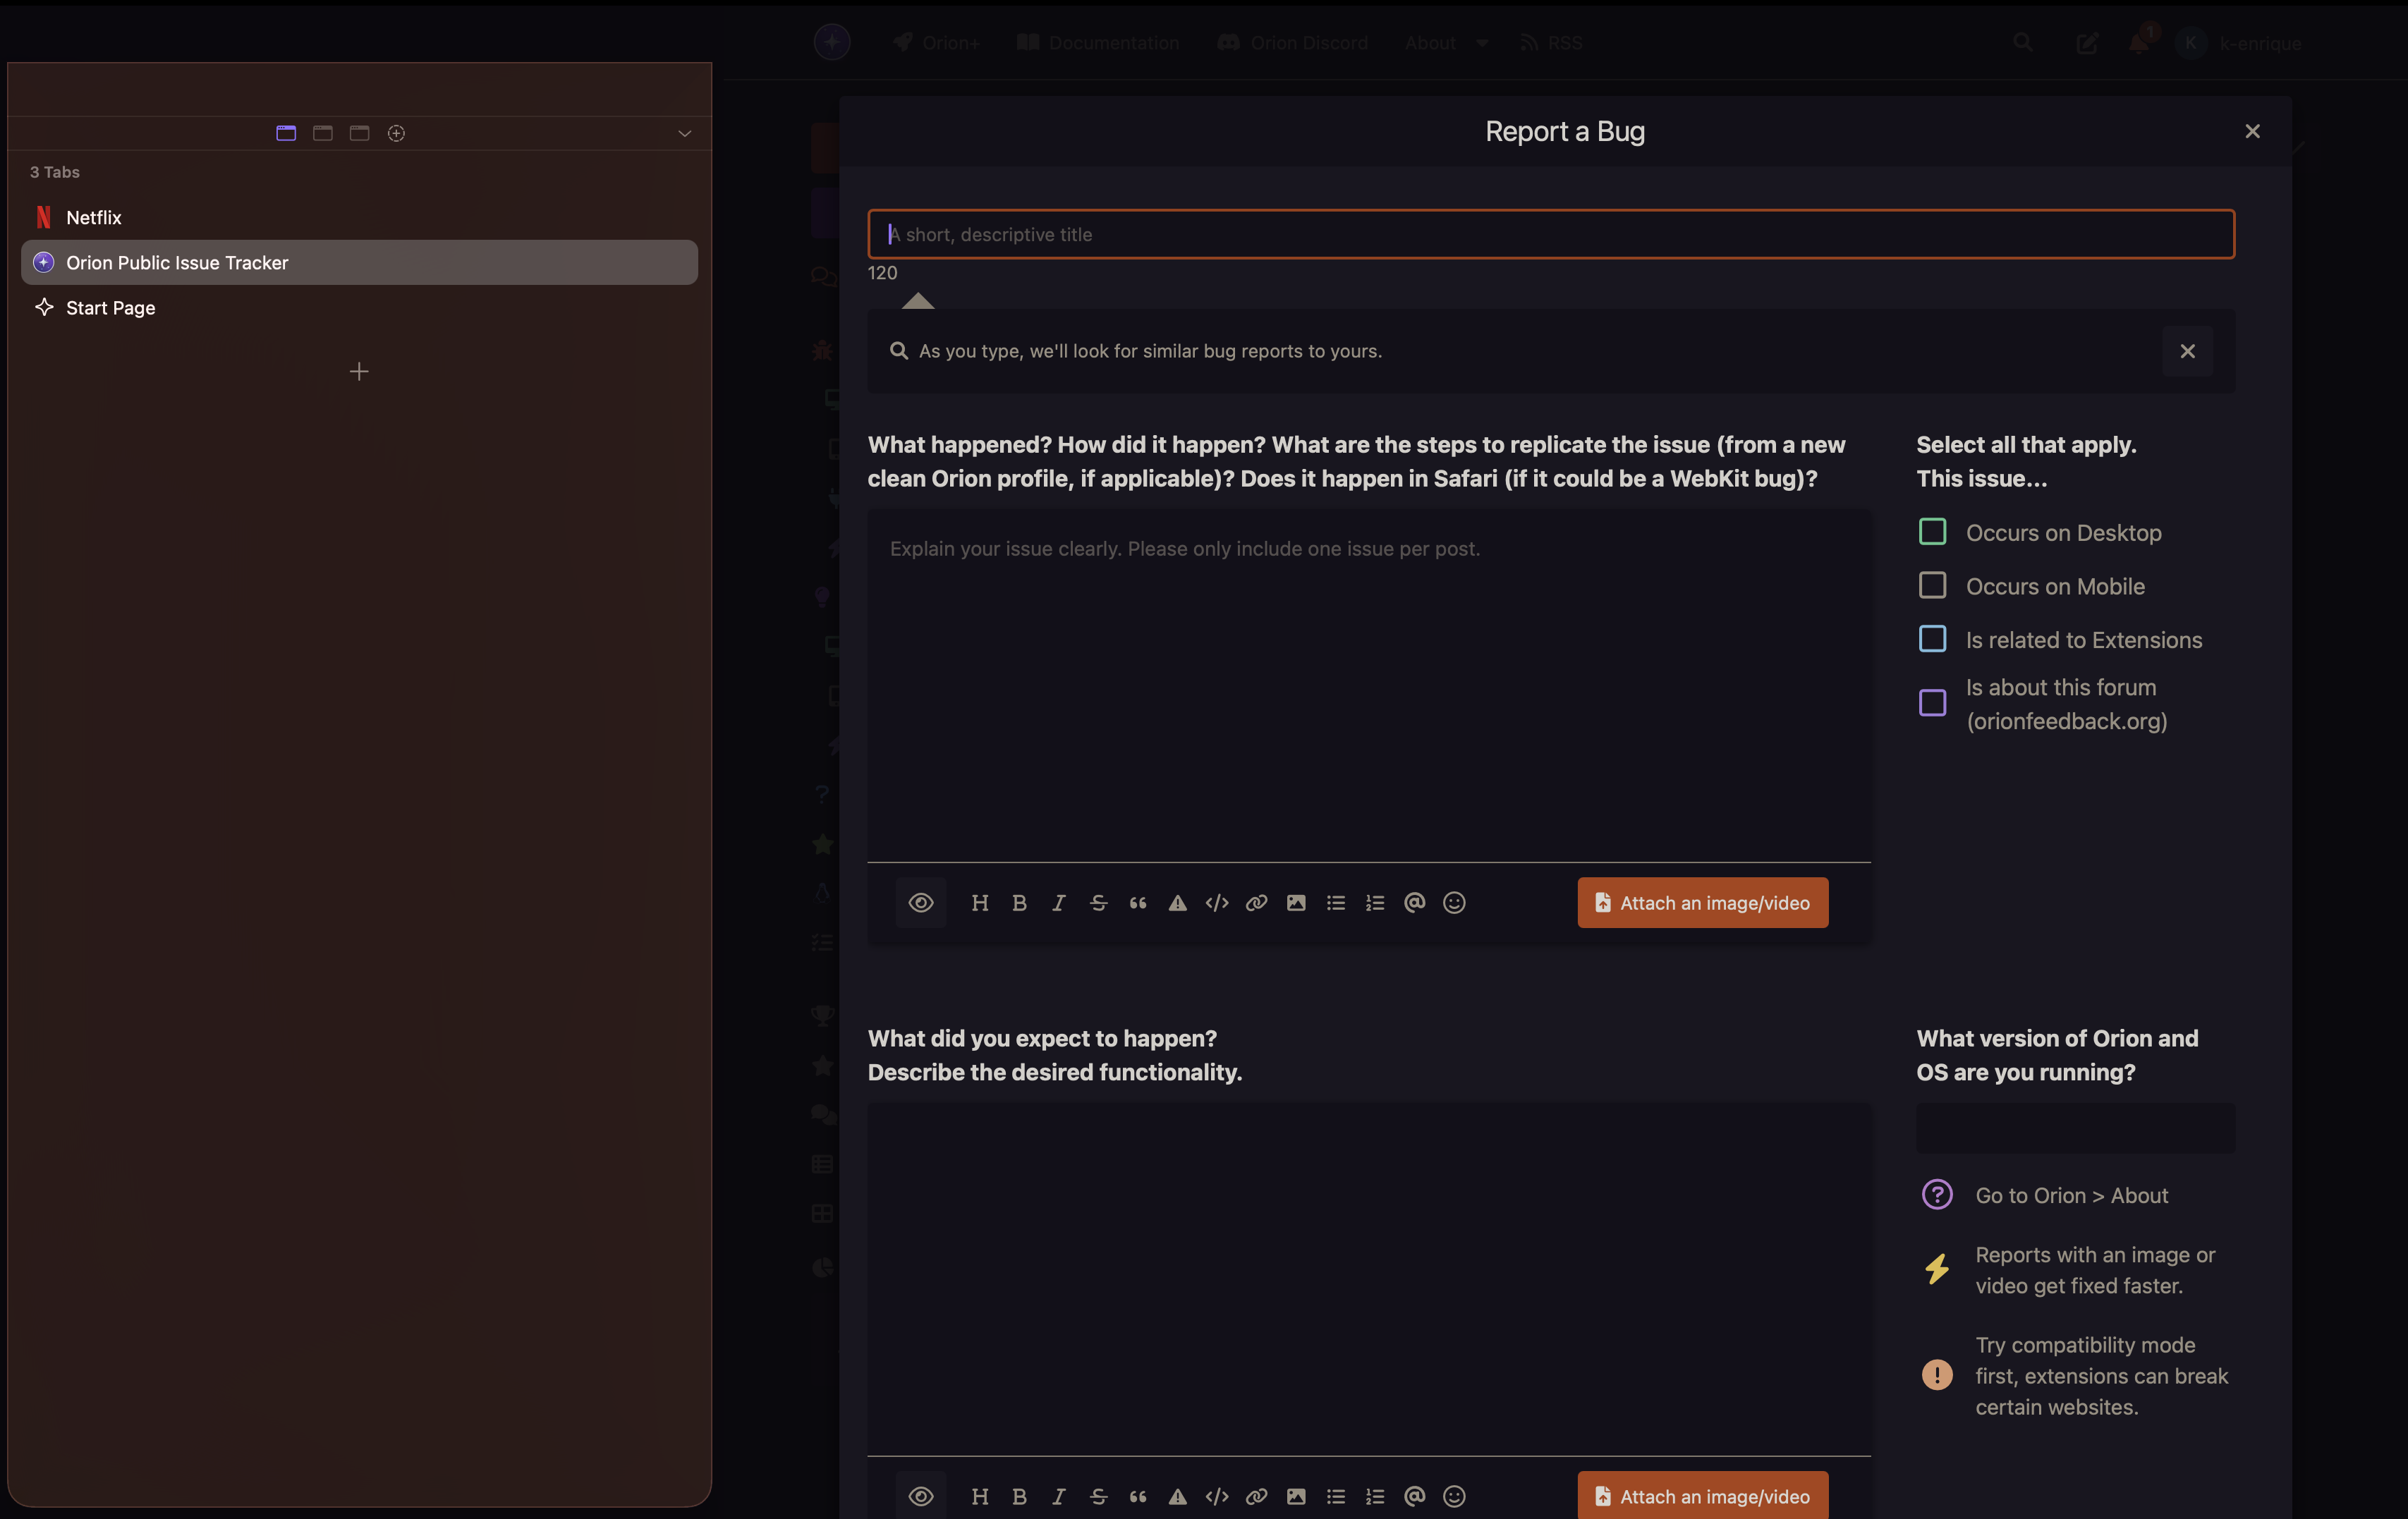
Task: Open new tab with plus button
Action: [359, 372]
